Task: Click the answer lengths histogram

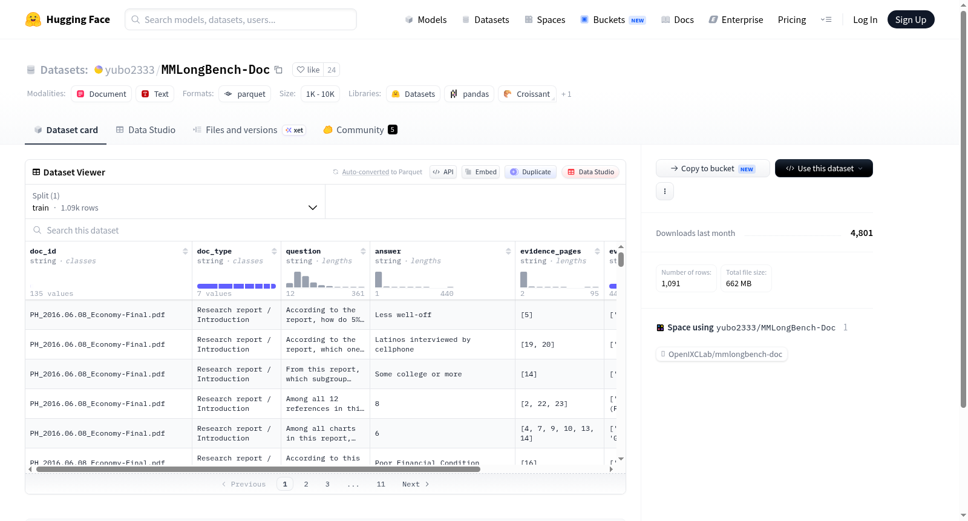Action: (414, 279)
